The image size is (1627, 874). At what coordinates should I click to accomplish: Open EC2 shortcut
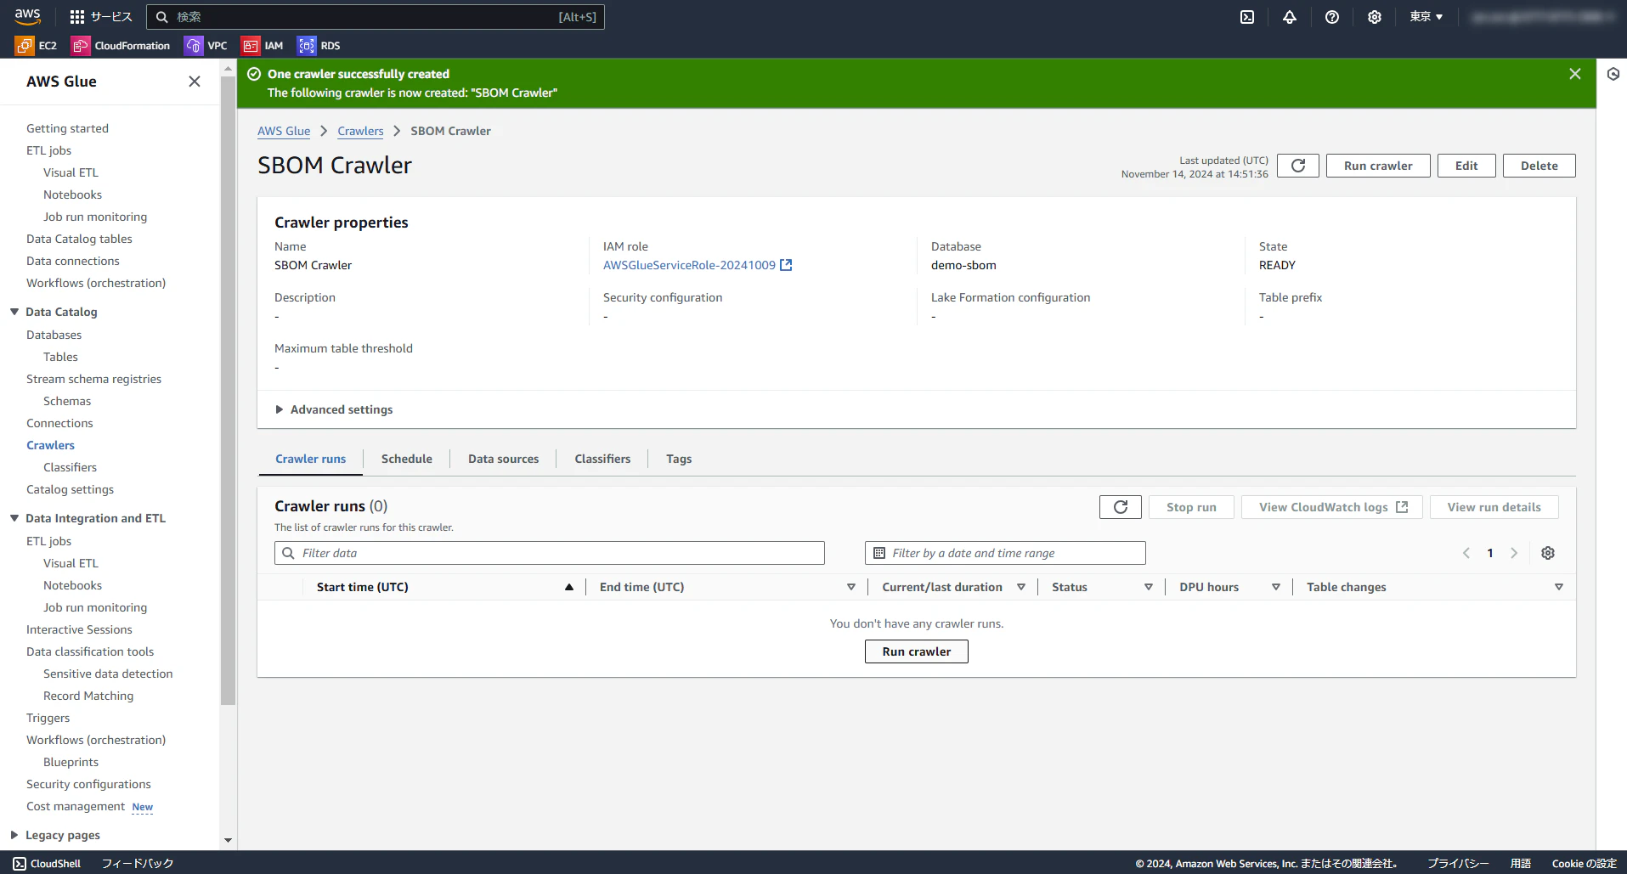click(x=37, y=46)
